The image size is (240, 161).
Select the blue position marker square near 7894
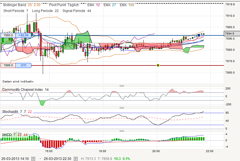(x=199, y=35)
